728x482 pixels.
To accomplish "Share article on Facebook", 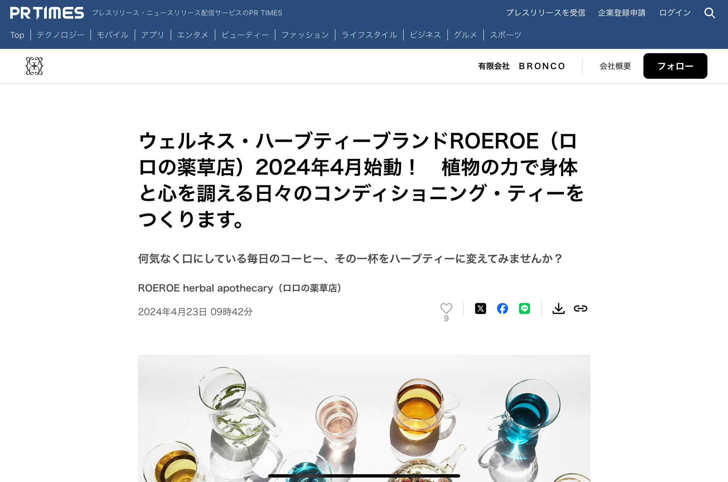I will pos(502,308).
